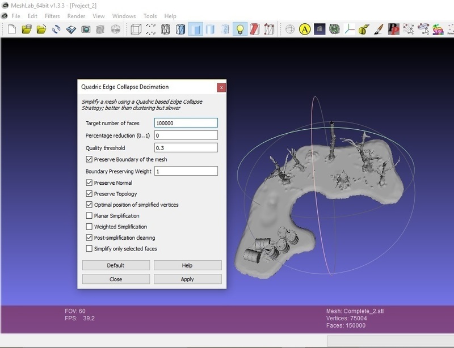
Task: Switch to Wireframe render mode
Action: 166,29
